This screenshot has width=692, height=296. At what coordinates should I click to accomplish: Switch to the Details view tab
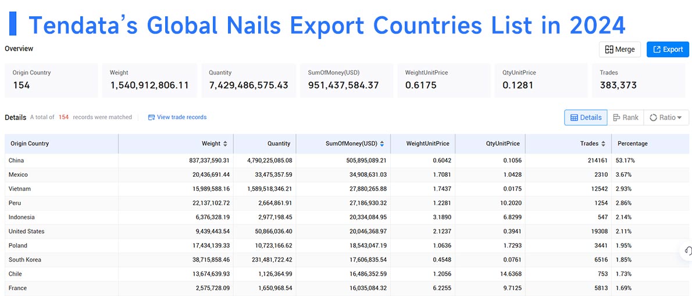point(586,117)
